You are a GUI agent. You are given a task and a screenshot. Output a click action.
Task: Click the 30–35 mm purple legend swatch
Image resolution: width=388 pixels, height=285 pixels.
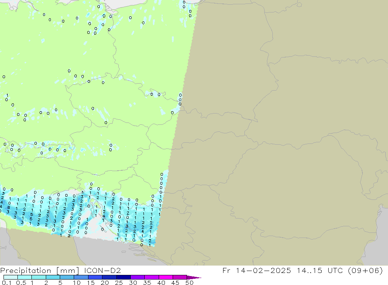tap(138, 277)
